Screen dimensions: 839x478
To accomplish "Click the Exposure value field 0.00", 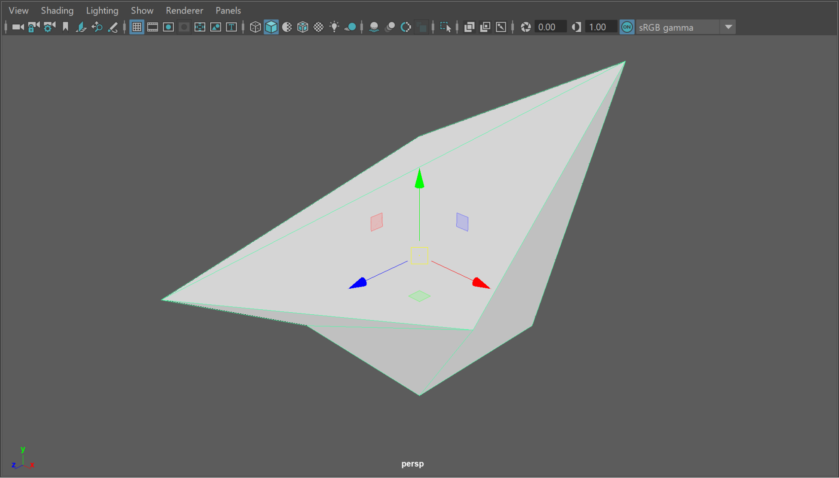I will click(x=550, y=27).
